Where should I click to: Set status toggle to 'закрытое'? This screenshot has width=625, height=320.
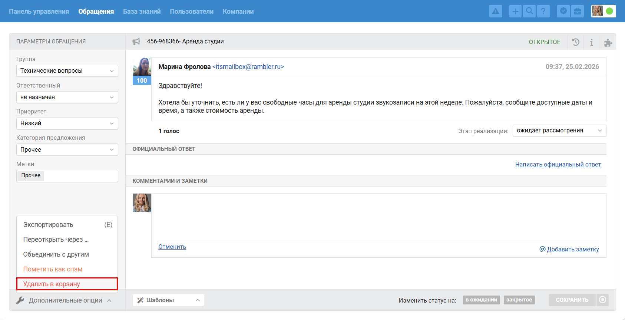pyautogui.click(x=519, y=300)
